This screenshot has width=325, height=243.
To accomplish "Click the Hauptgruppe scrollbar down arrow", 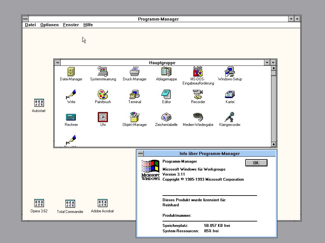I will pyautogui.click(x=274, y=144).
